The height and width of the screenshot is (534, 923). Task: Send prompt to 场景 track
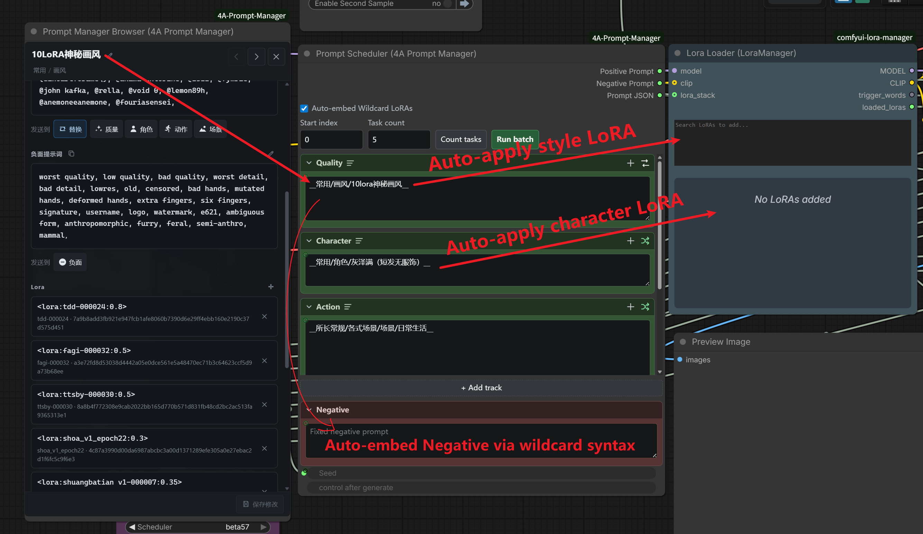[210, 129]
